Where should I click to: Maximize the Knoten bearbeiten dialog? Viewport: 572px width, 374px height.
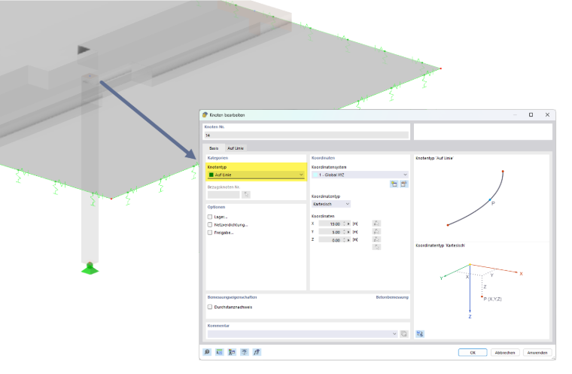click(531, 115)
